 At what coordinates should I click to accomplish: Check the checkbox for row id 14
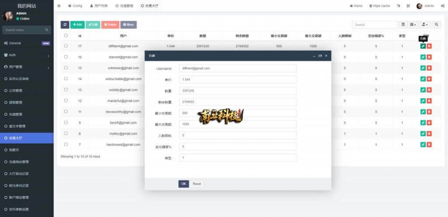point(66,79)
